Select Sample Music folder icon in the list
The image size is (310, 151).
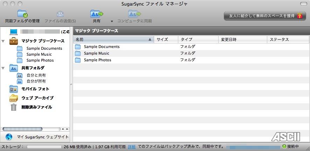(x=78, y=53)
